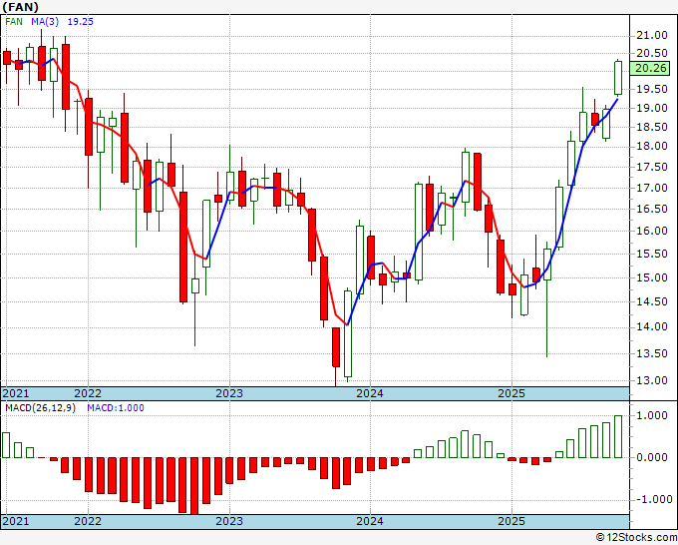This screenshot has width=678, height=545.
Task: Click the 17.00 price axis label
Action: tap(652, 188)
